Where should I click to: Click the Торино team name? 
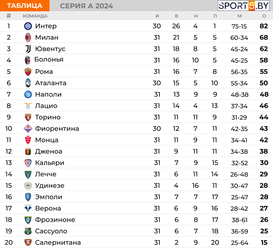tap(48, 117)
